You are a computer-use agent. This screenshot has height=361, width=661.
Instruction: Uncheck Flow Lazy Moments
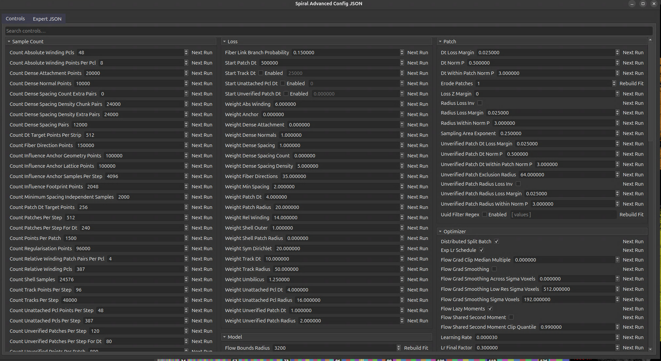[490, 308]
